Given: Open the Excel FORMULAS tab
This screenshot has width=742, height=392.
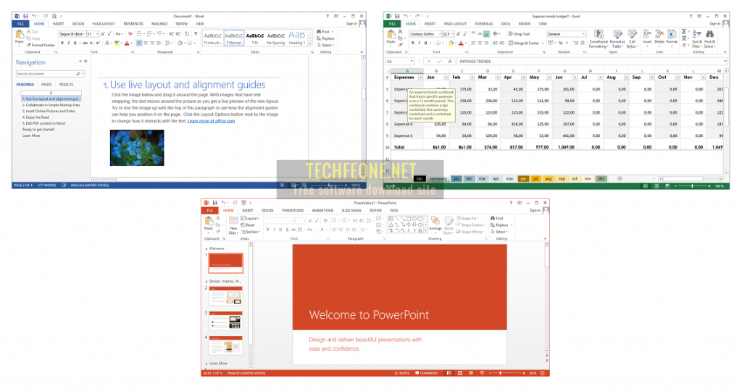Looking at the screenshot, I should point(483,24).
